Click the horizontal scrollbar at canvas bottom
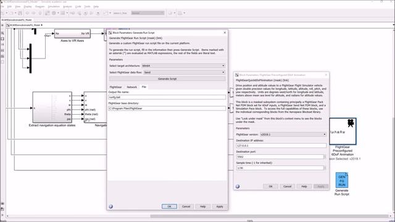This screenshot has width=395, height=222. (x=270, y=216)
